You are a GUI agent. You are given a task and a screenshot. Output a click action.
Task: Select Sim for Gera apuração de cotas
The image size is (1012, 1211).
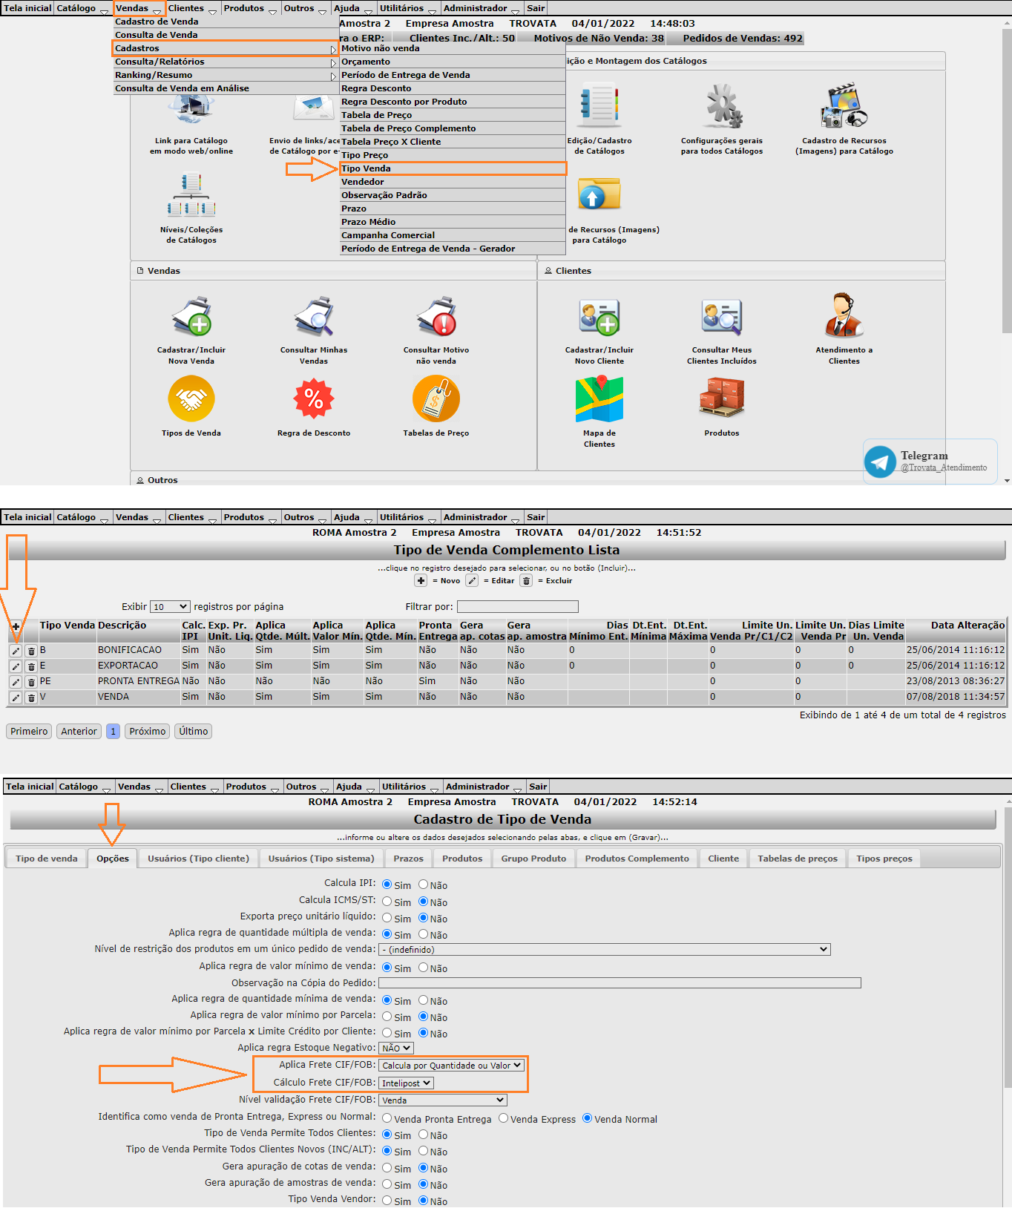(387, 1168)
